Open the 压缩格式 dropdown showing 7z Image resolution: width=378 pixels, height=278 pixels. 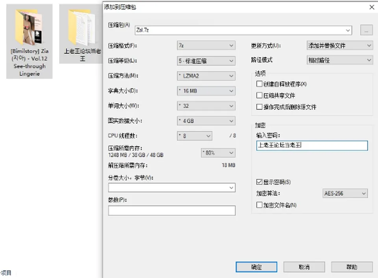pos(206,46)
